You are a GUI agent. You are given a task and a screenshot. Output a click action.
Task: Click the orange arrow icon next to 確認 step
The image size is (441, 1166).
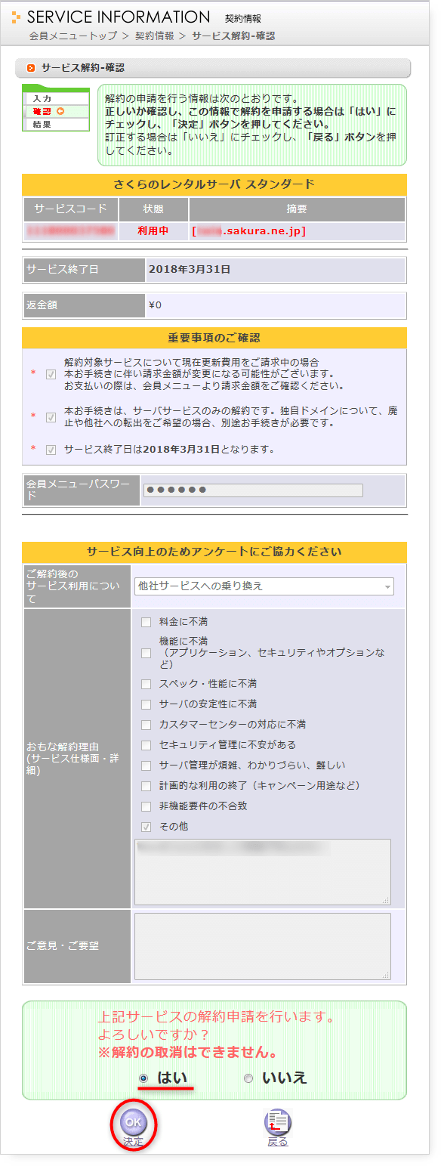(60, 111)
